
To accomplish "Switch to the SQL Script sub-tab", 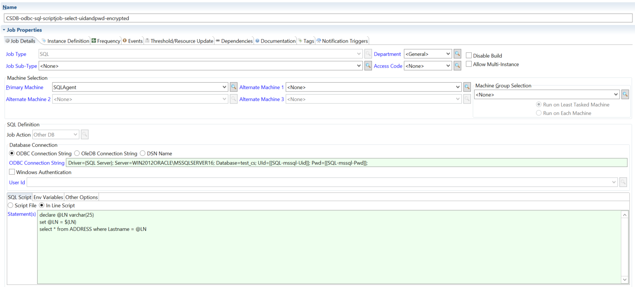I will click(x=20, y=197).
